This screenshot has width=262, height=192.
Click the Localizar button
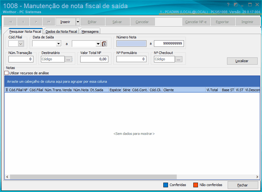pyautogui.click(x=242, y=61)
